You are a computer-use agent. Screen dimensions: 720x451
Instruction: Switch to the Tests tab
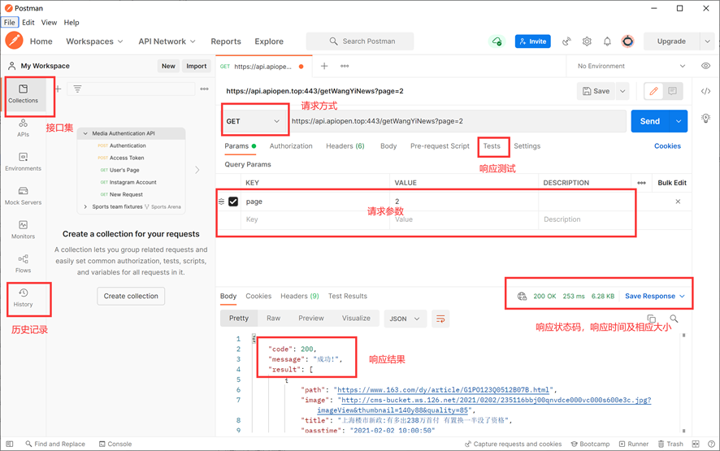point(492,146)
